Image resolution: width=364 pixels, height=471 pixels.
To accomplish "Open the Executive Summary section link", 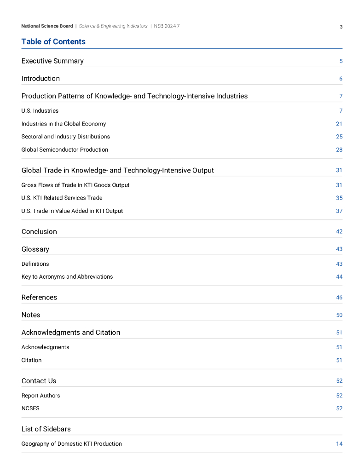I will point(52,61).
